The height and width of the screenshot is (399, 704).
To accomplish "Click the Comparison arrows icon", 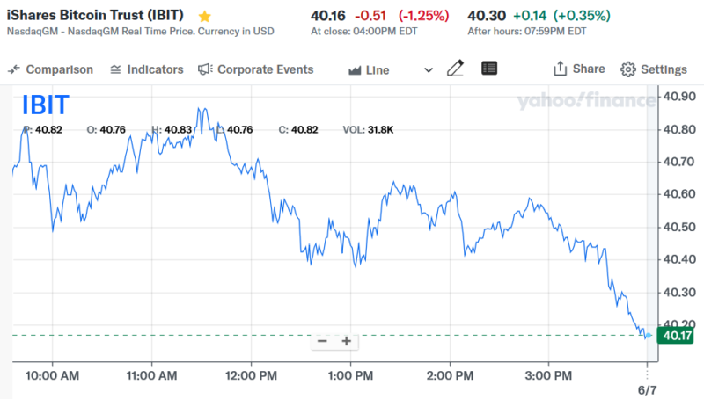I will tap(14, 69).
